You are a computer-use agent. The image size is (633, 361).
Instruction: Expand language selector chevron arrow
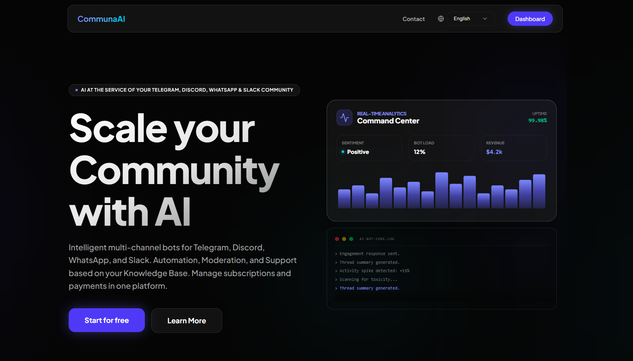click(485, 19)
